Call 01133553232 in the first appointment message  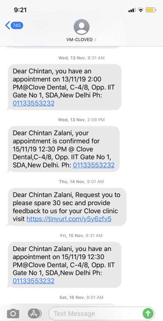tap(34, 103)
